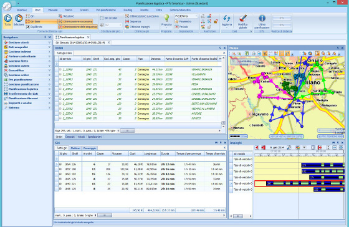Toggle highlighted Ottimizzazione successiva in Forma group

75,22
